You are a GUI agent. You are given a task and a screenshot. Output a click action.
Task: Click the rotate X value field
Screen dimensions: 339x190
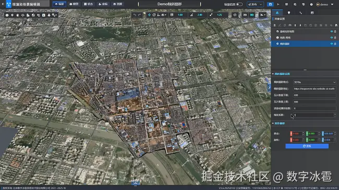point(297,140)
